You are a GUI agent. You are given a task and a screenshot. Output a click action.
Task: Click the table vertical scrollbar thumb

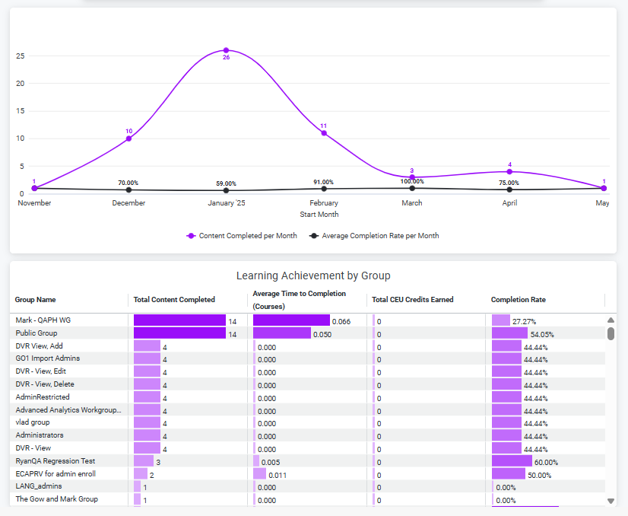point(611,333)
